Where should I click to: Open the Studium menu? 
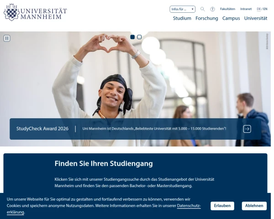[182, 18]
